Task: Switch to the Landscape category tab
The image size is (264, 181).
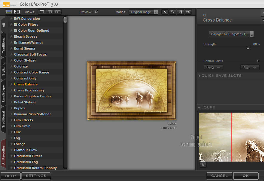Action: (4, 93)
